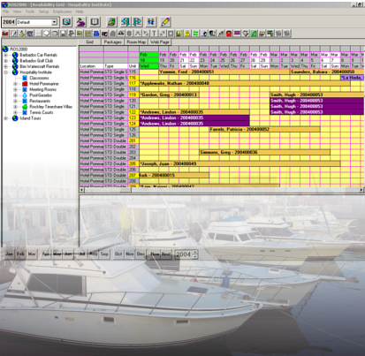
Task: Click the letter T icon in the small toolbar
Action: pos(154,34)
